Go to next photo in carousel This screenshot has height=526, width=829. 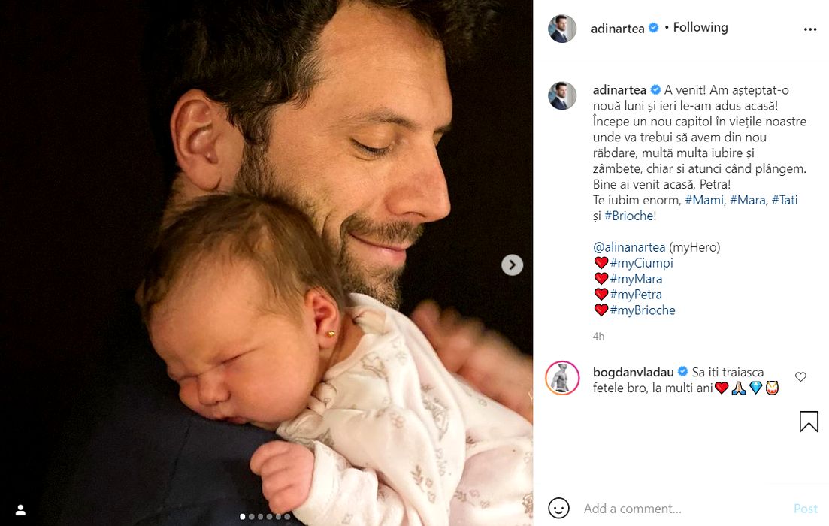pyautogui.click(x=512, y=265)
